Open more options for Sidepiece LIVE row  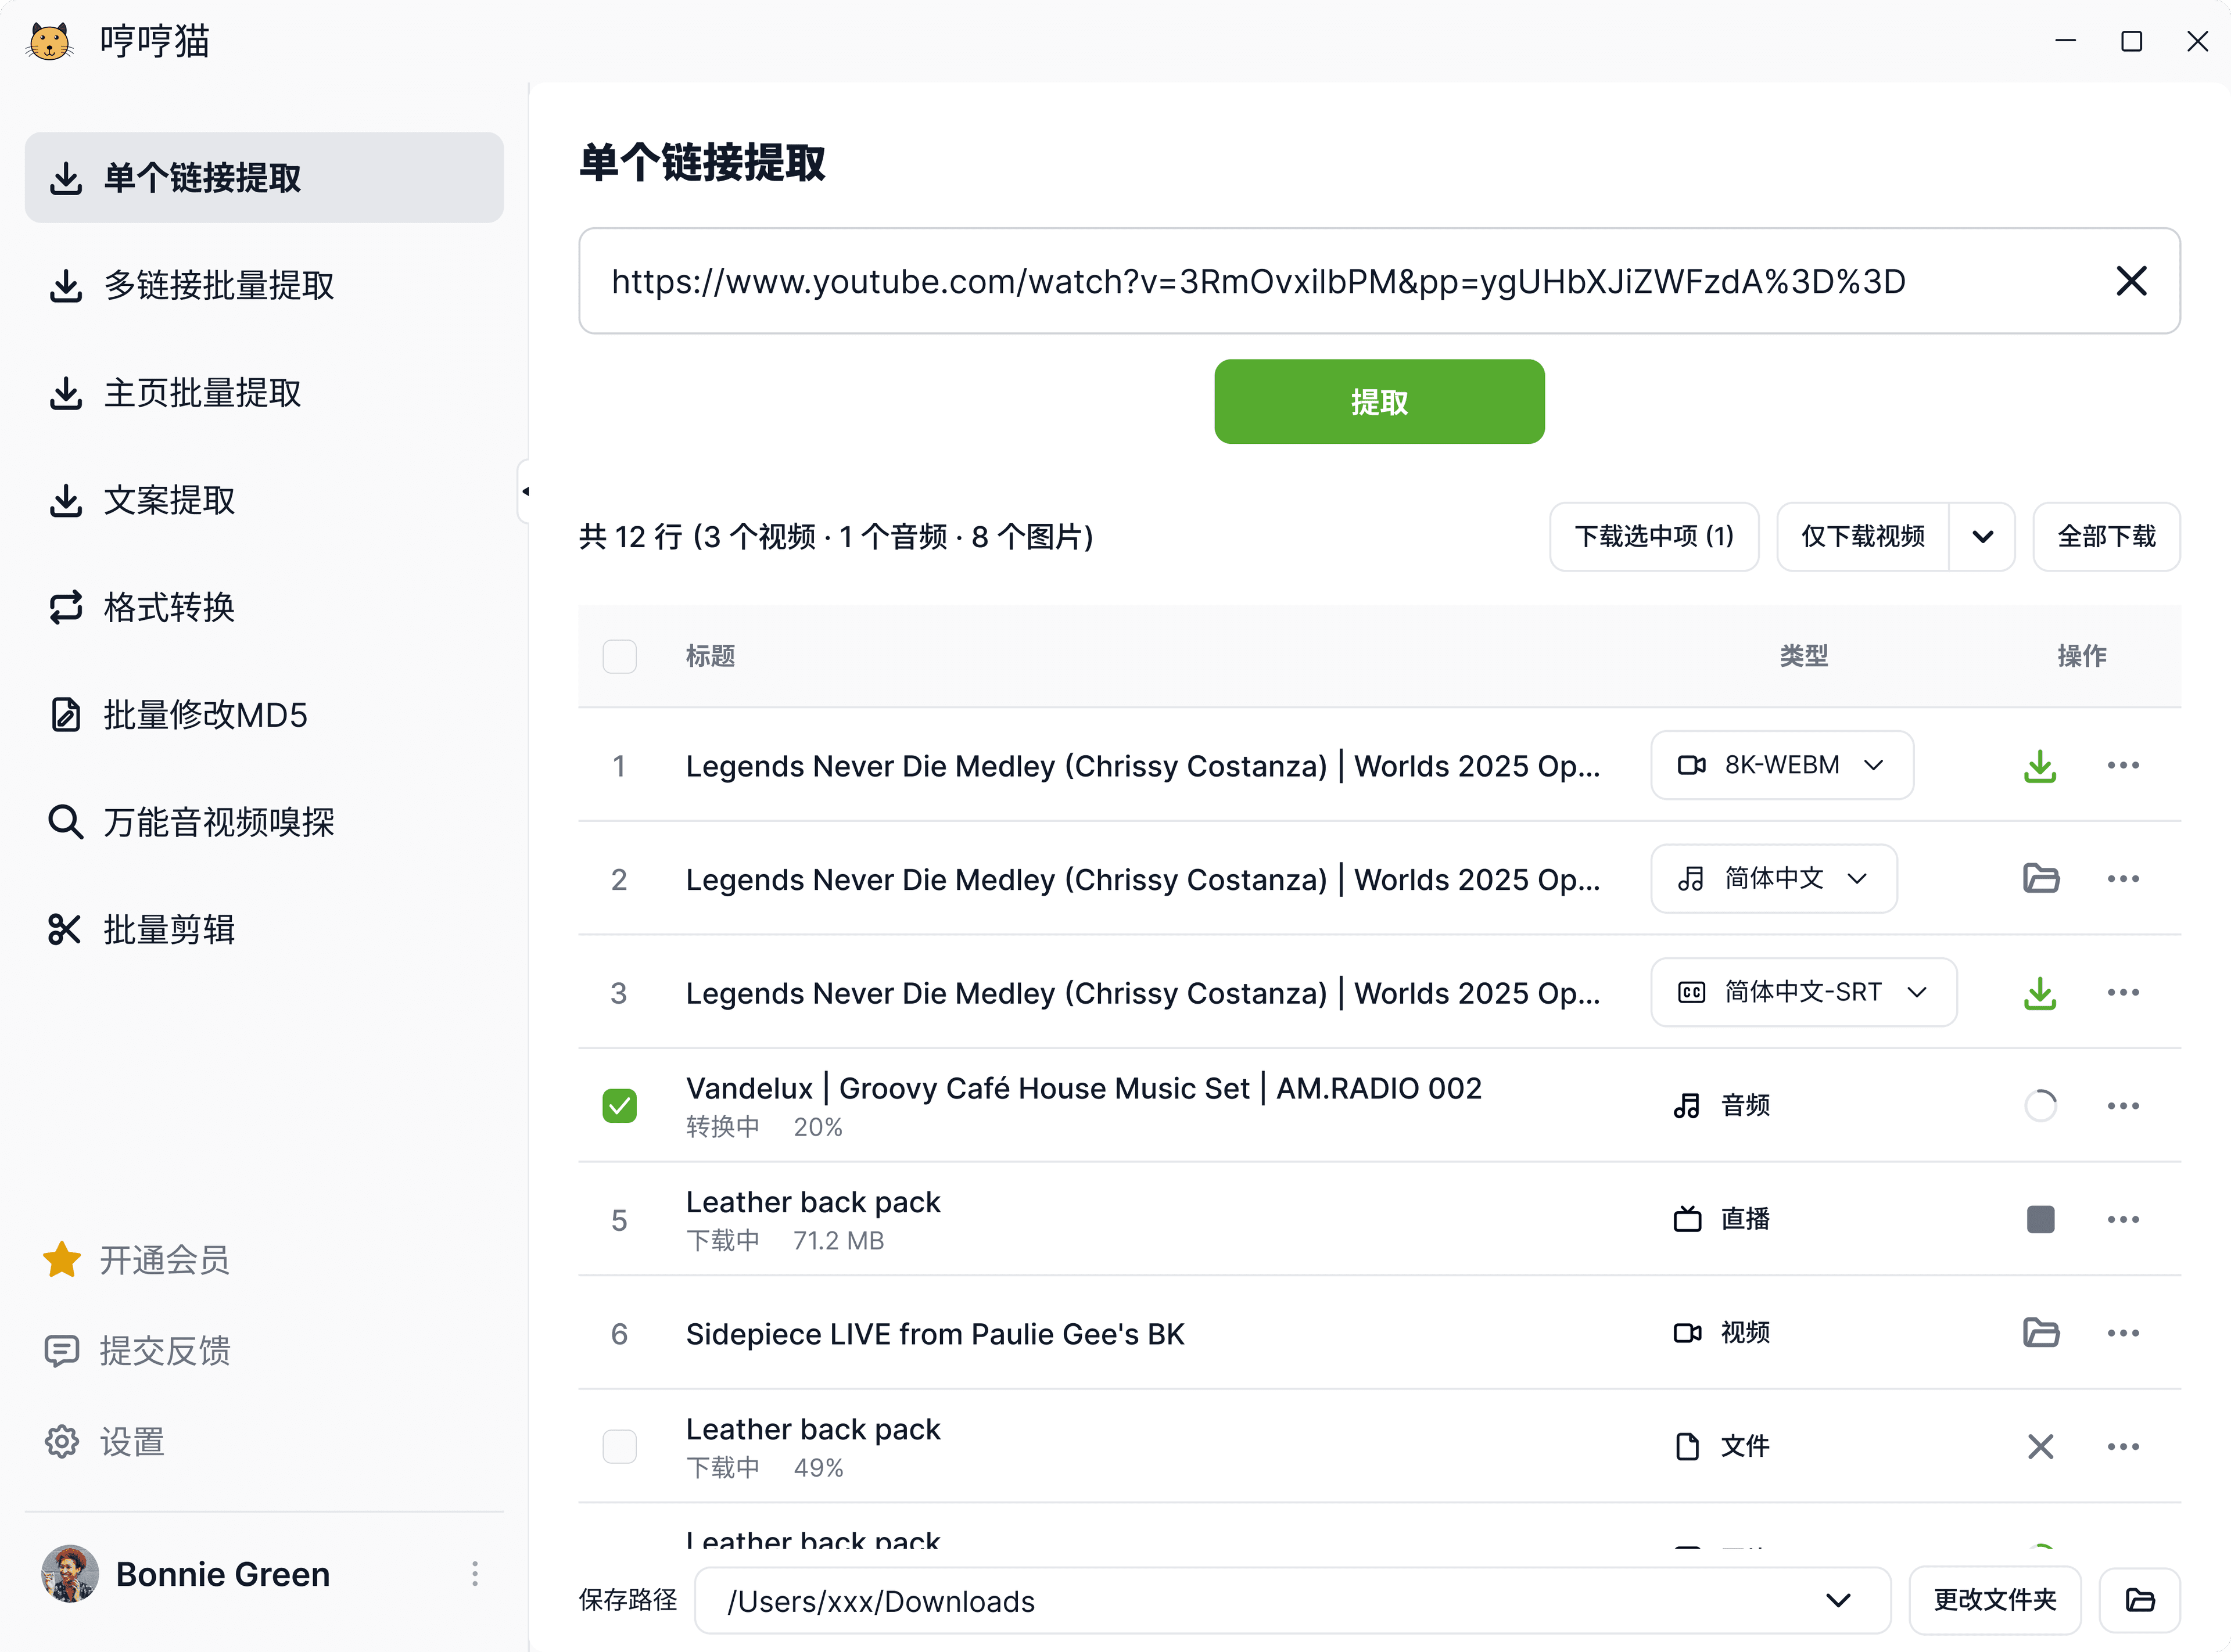point(2123,1333)
